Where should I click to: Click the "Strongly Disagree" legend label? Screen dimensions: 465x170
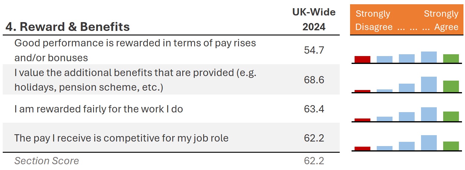(x=373, y=20)
